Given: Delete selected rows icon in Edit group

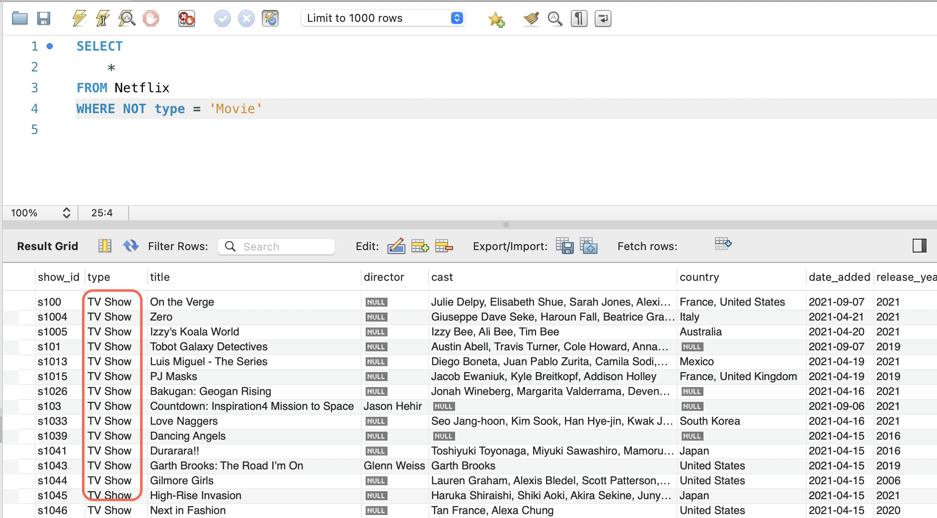Looking at the screenshot, I should tap(444, 246).
